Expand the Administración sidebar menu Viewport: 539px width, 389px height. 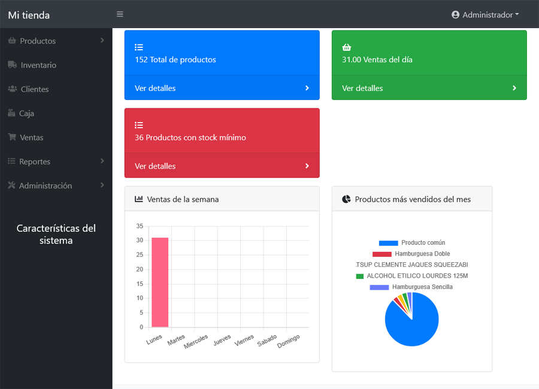(x=55, y=186)
